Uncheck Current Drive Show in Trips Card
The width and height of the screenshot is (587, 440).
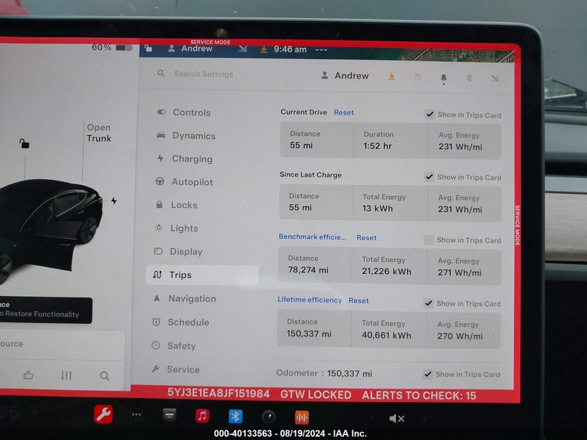click(429, 115)
